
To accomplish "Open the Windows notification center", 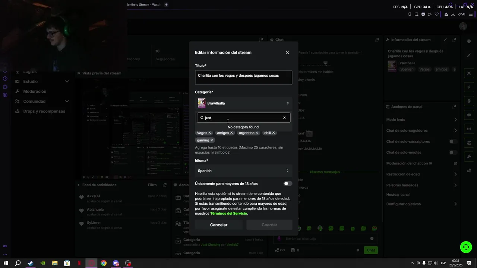I will tap(469, 263).
